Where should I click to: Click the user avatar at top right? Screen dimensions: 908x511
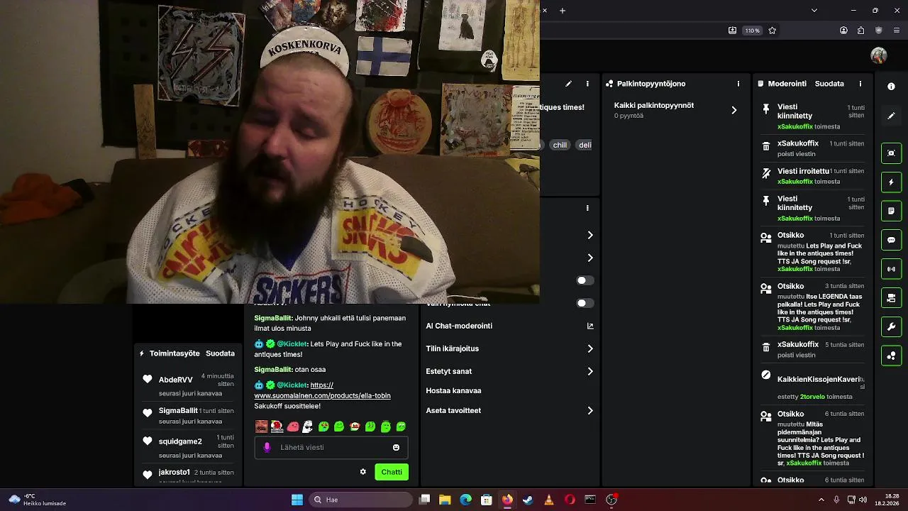[x=879, y=55]
